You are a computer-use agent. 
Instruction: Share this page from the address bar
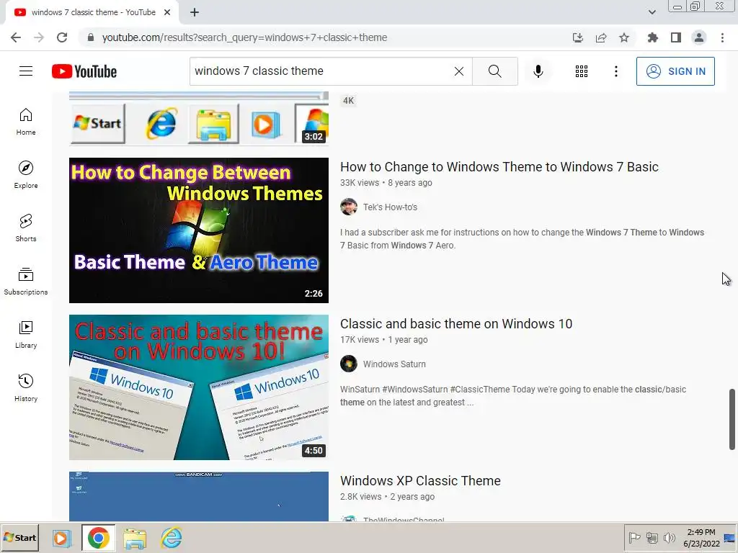click(601, 37)
